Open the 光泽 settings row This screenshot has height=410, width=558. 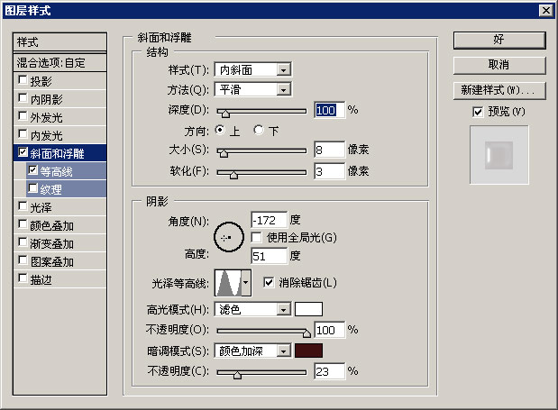pos(59,207)
